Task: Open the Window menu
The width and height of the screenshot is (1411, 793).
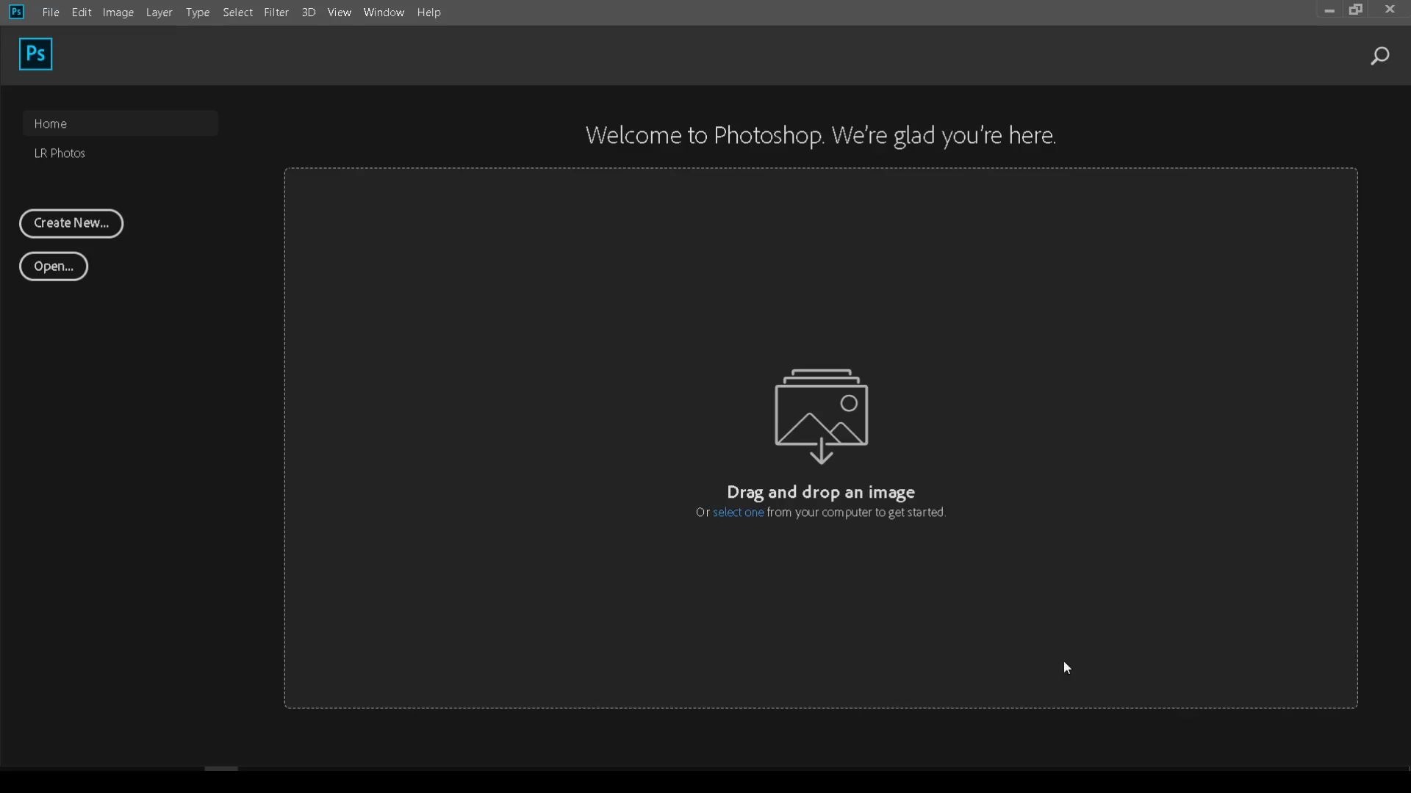Action: (x=384, y=12)
